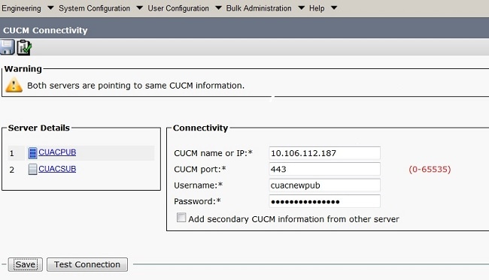Click the Save button
The image size is (489, 280).
tap(26, 264)
